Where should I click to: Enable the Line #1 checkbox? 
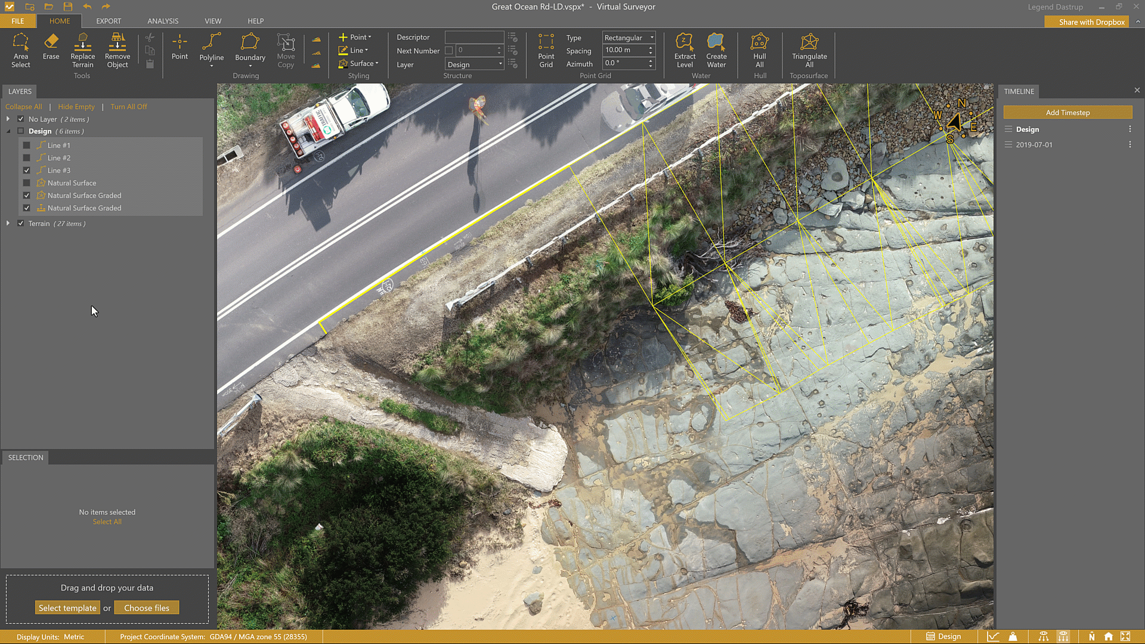point(26,145)
